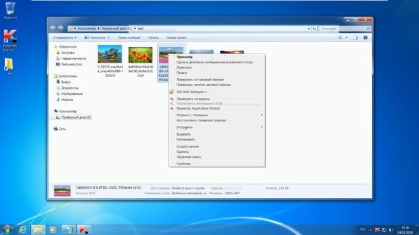The width and height of the screenshot is (419, 235).
Task: Choose Свойства in the context menu
Action: click(217, 164)
